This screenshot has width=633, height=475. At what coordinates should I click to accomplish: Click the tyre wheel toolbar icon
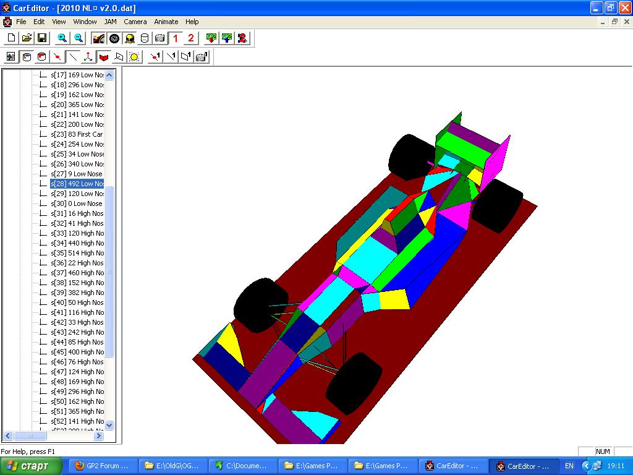tap(114, 38)
